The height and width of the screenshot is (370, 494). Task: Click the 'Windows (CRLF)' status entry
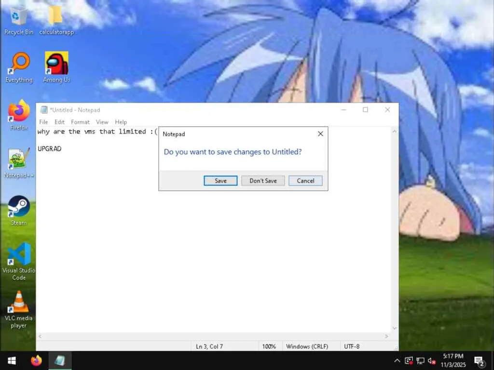pos(307,346)
